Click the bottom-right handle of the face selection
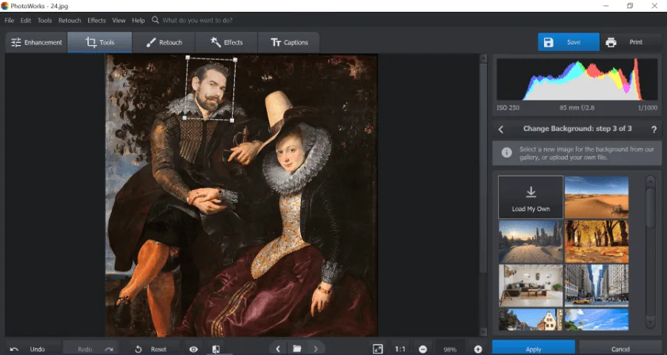Image resolution: width=667 pixels, height=355 pixels. pyautogui.click(x=232, y=121)
